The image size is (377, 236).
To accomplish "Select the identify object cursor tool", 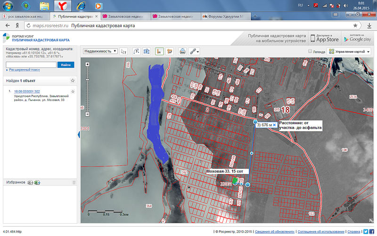I will 124,51.
